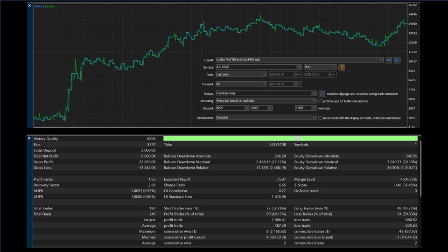Select the Equity Drawdown Absolute value 345.95
Image resolution: width=448 pixels, height=252 pixels.
pos(411,156)
